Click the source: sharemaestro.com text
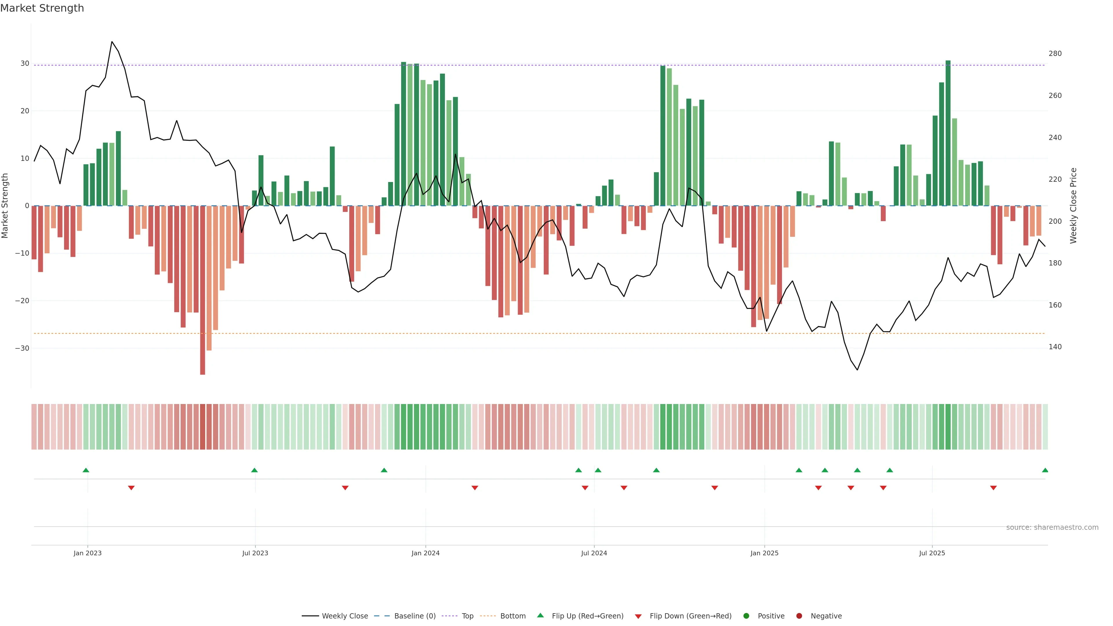 (1052, 527)
